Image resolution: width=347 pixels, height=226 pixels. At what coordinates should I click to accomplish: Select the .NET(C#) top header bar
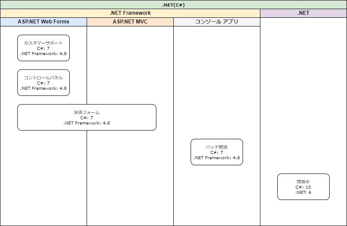coord(173,5)
